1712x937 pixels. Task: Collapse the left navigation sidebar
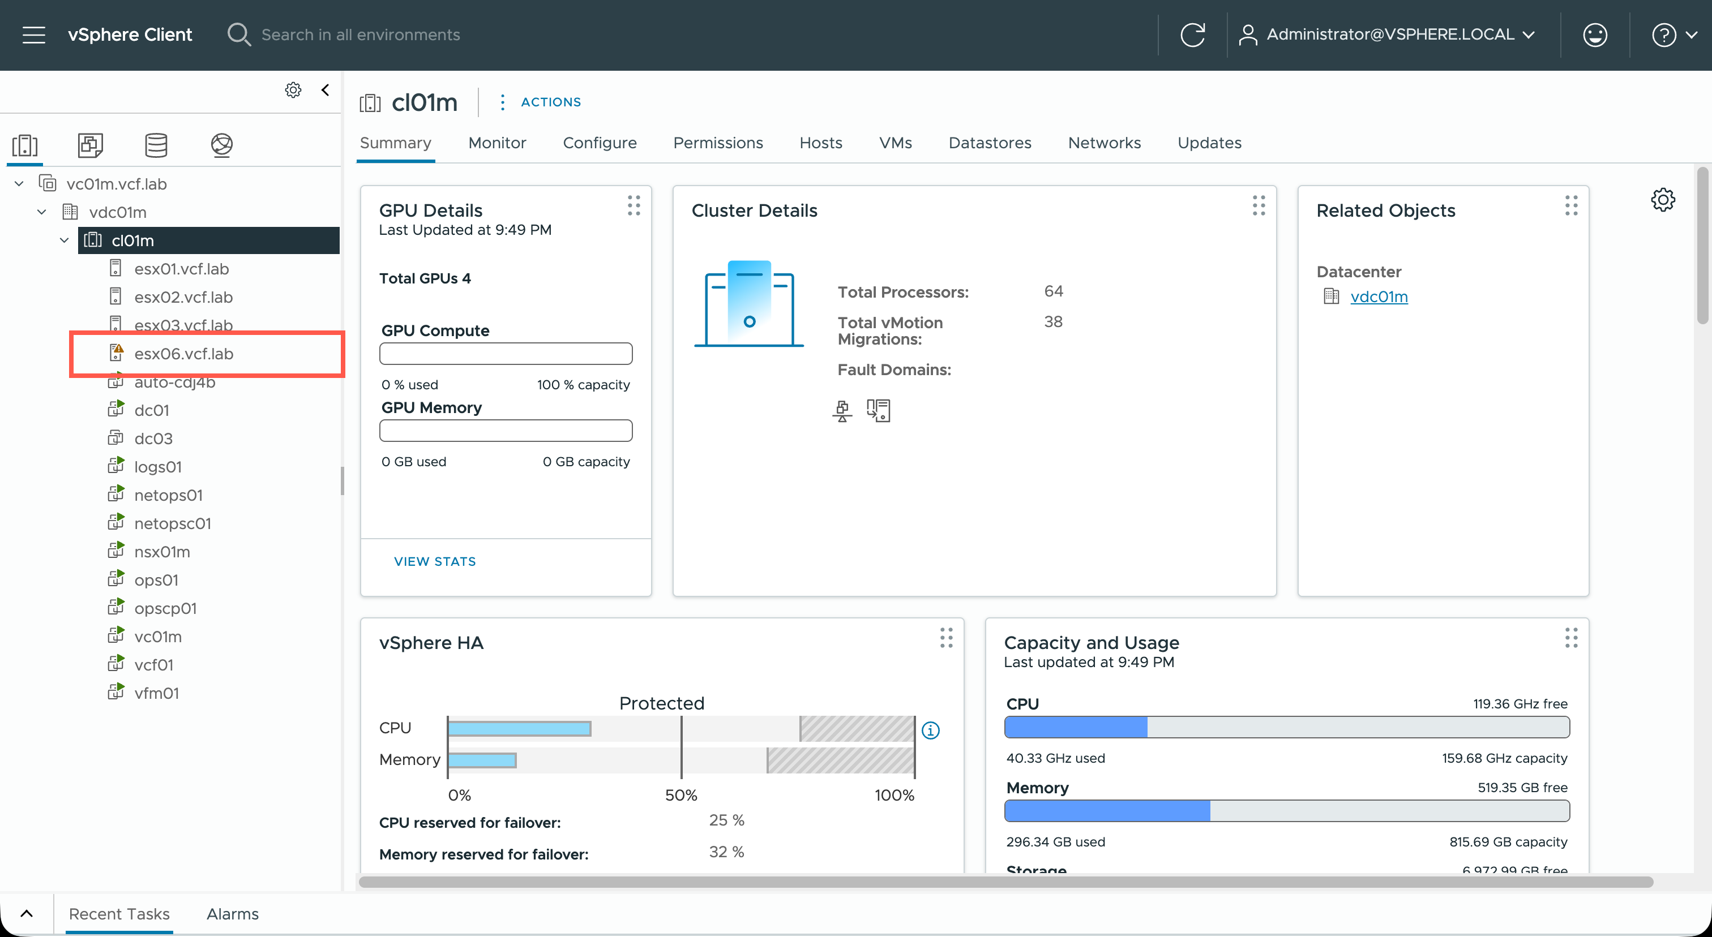(x=325, y=89)
